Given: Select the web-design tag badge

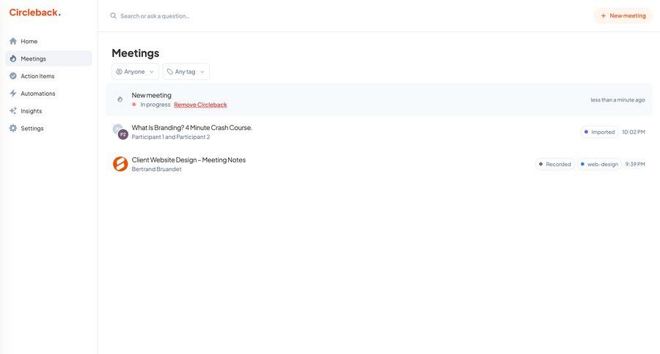Looking at the screenshot, I should click(599, 165).
